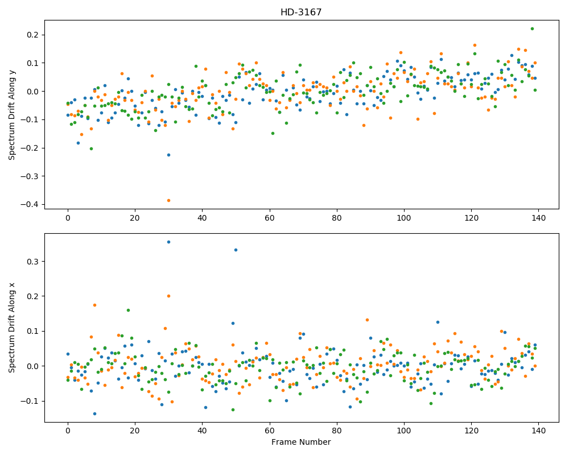Select blue outlier near -0.22 in top plot
This screenshot has height=455, width=569.
(x=169, y=155)
